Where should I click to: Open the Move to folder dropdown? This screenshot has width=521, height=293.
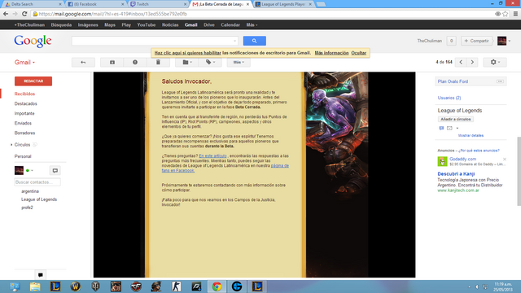187,62
